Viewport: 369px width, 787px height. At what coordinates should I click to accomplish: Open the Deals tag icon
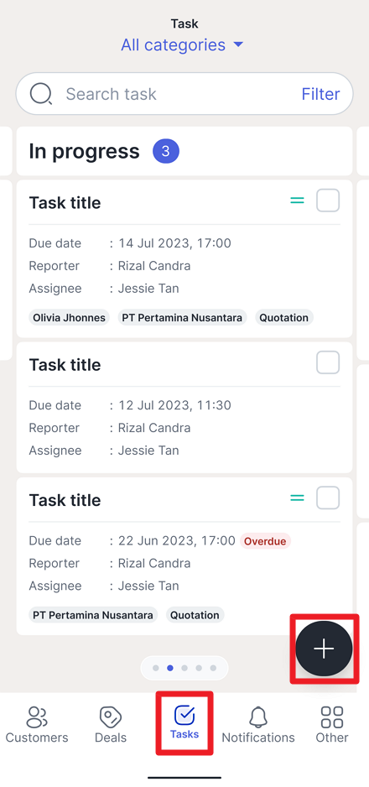tap(111, 717)
